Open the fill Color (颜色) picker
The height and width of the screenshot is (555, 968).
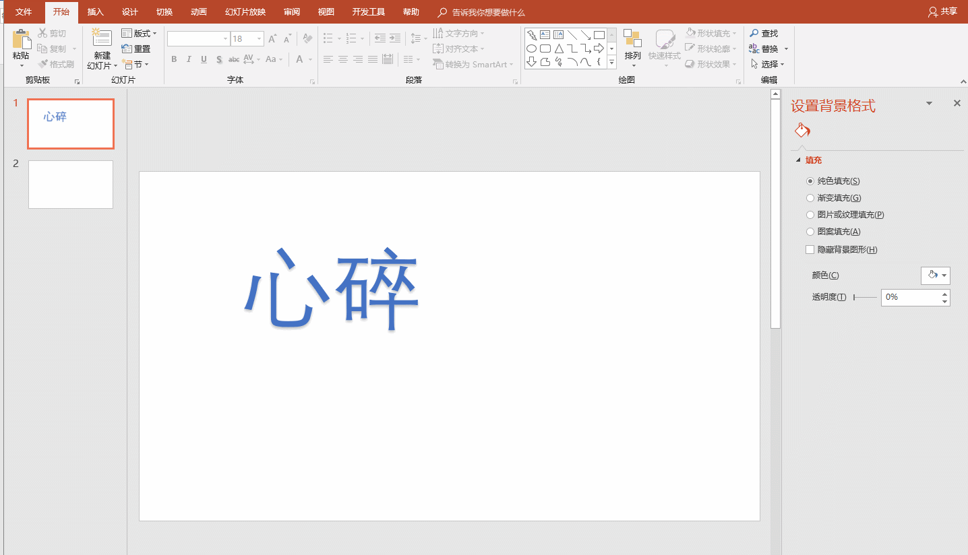click(935, 275)
